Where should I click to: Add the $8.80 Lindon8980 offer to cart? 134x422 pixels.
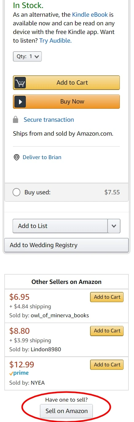click(107, 331)
